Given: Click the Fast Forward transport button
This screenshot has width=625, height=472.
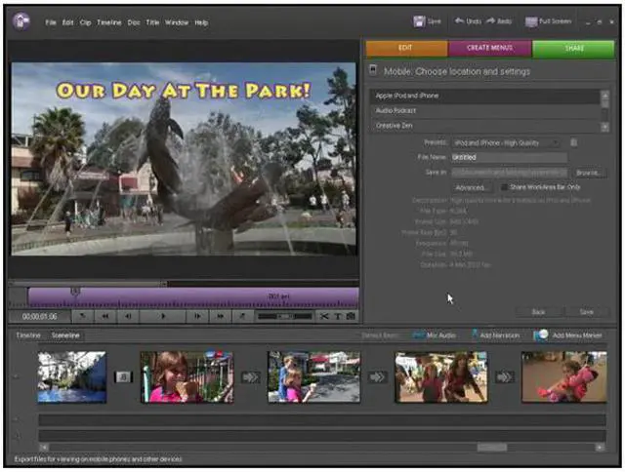Looking at the screenshot, I should 220,316.
